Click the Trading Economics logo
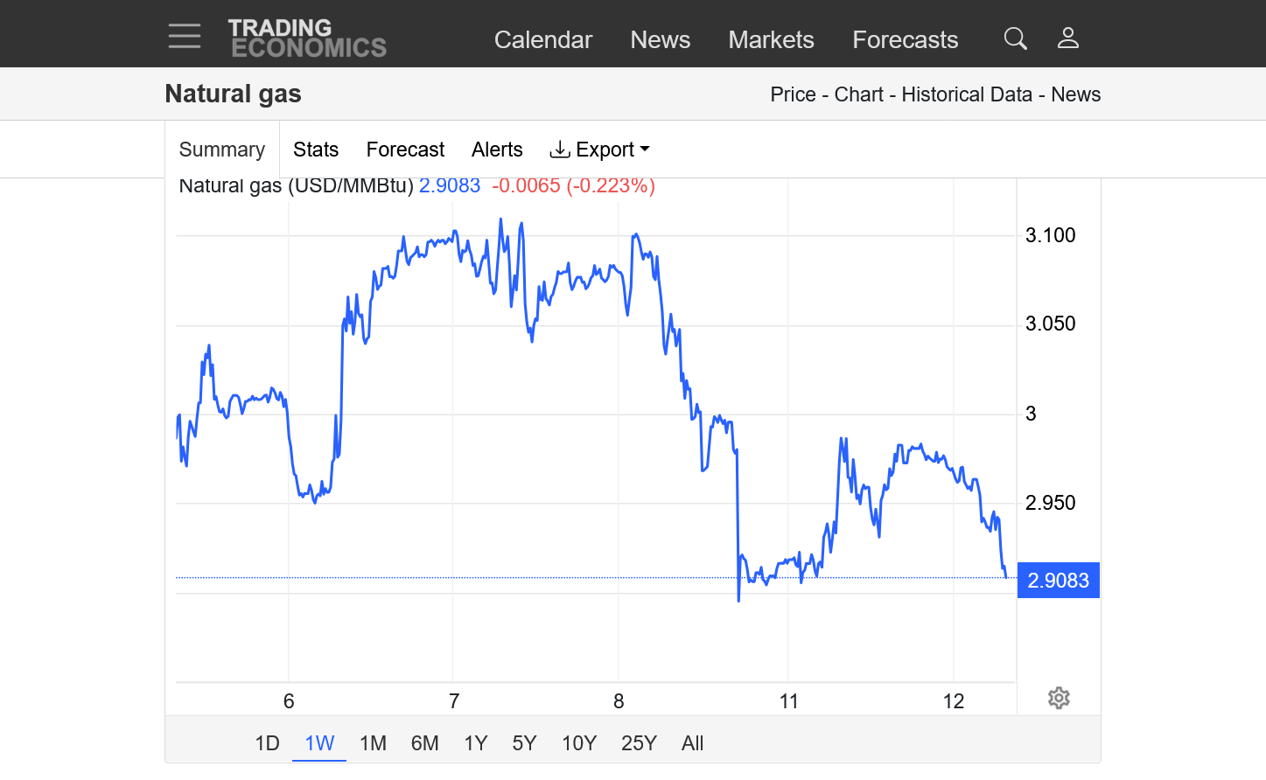This screenshot has width=1266, height=780. tap(307, 38)
